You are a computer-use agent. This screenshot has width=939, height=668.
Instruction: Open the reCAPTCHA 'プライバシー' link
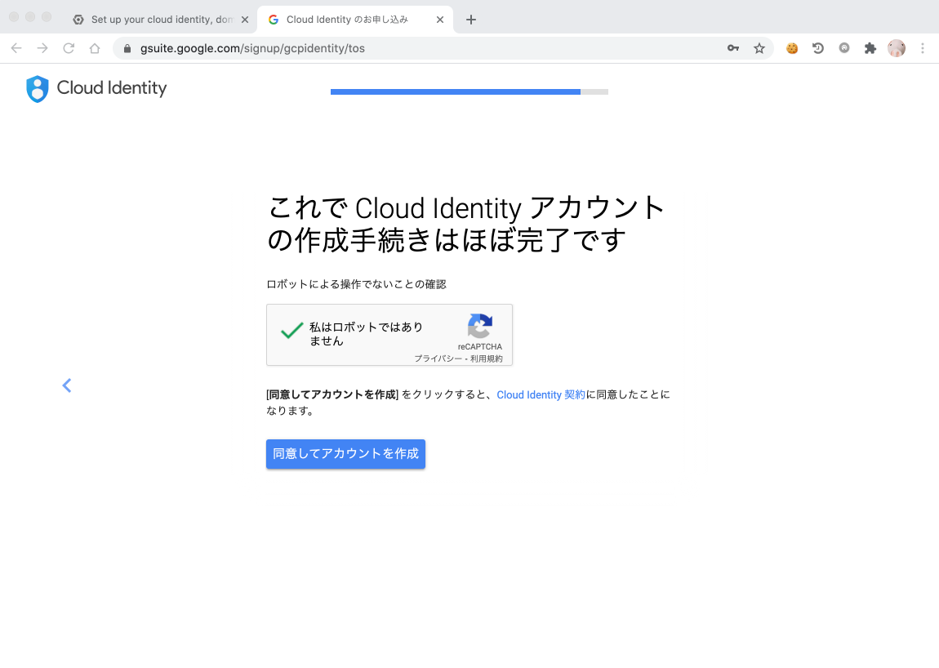pyautogui.click(x=438, y=358)
